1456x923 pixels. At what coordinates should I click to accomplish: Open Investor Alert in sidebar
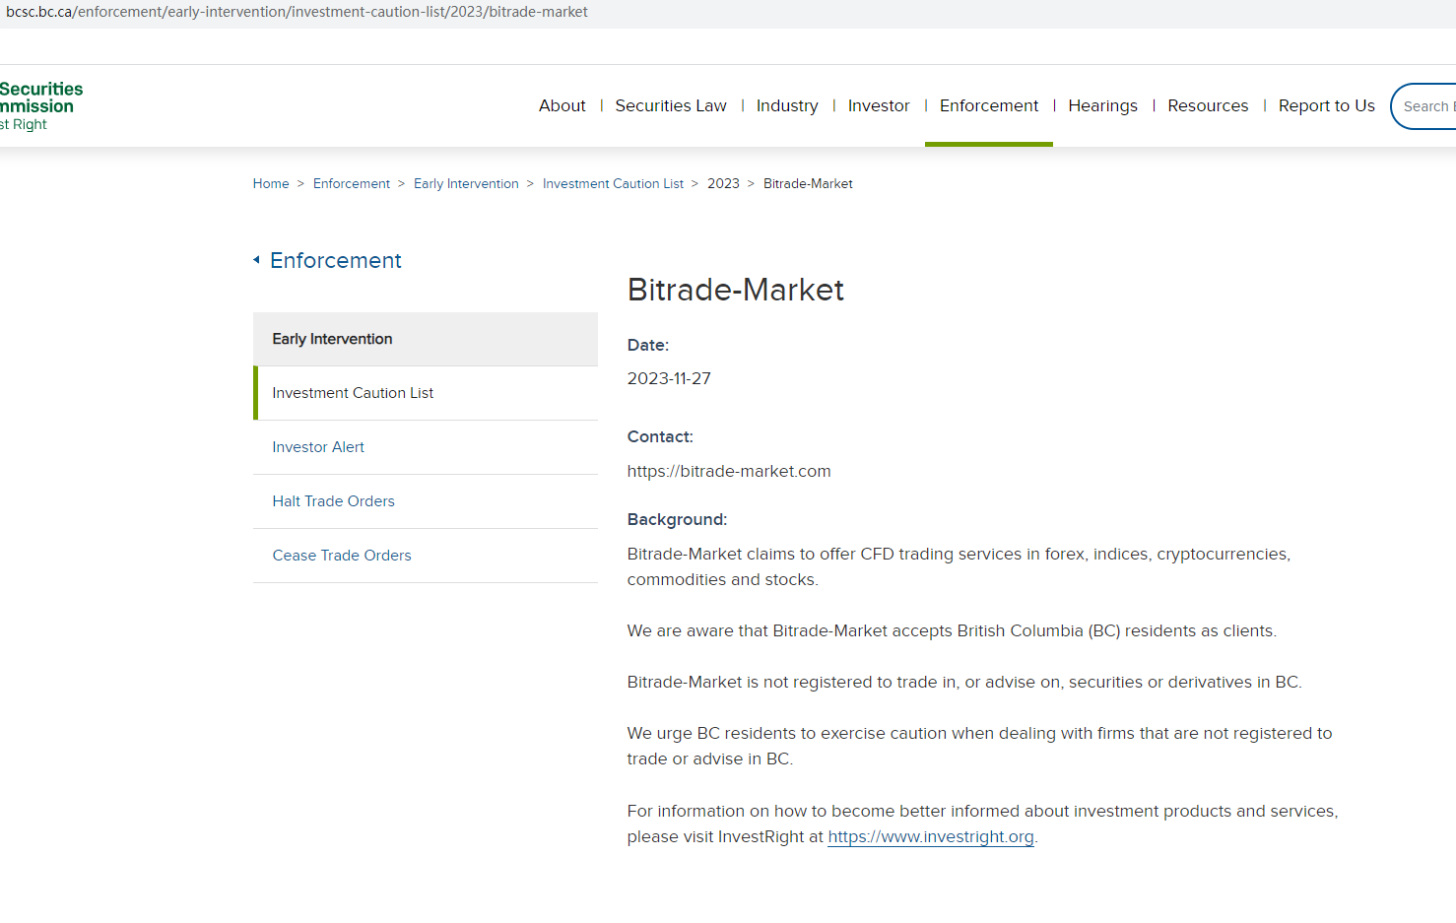(318, 447)
